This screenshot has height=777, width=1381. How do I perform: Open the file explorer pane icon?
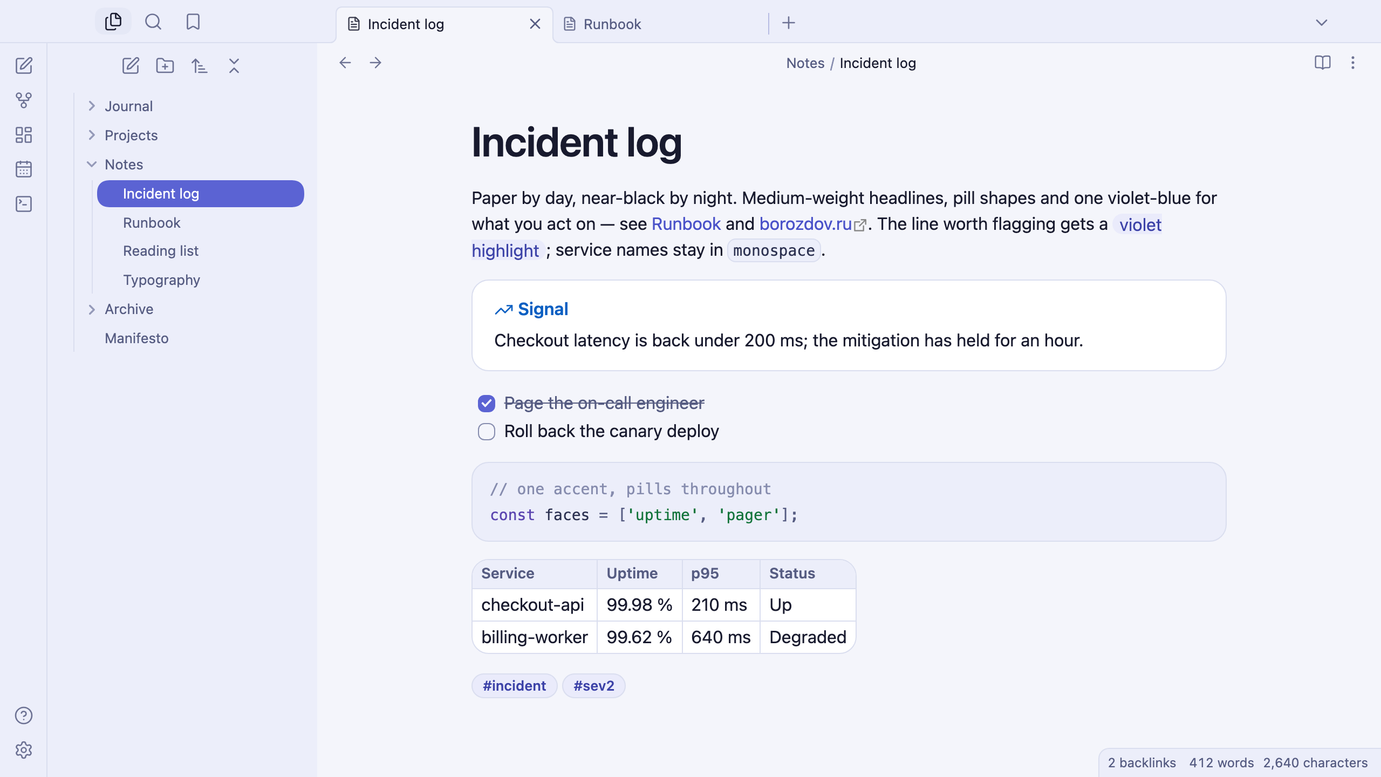click(x=113, y=22)
